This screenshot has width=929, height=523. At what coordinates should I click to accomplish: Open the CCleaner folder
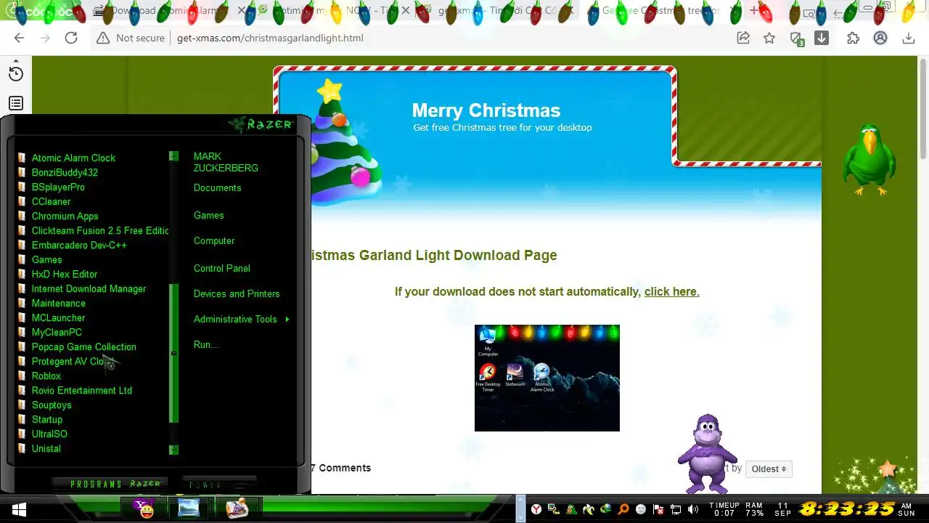(x=51, y=201)
